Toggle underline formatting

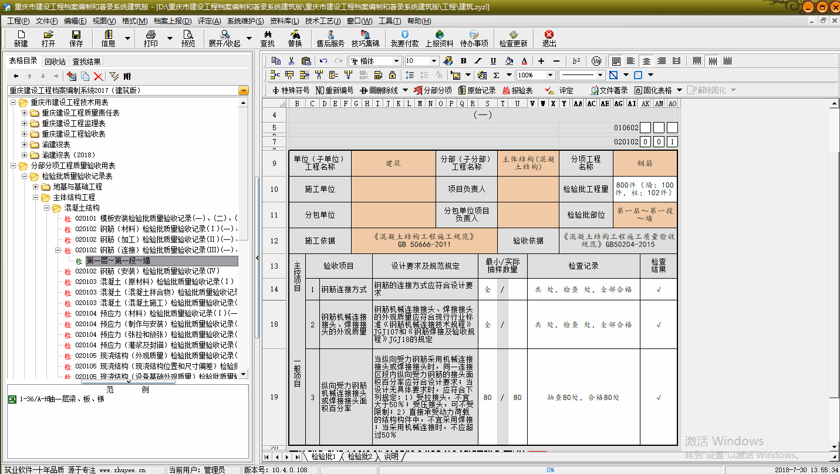[x=493, y=61]
